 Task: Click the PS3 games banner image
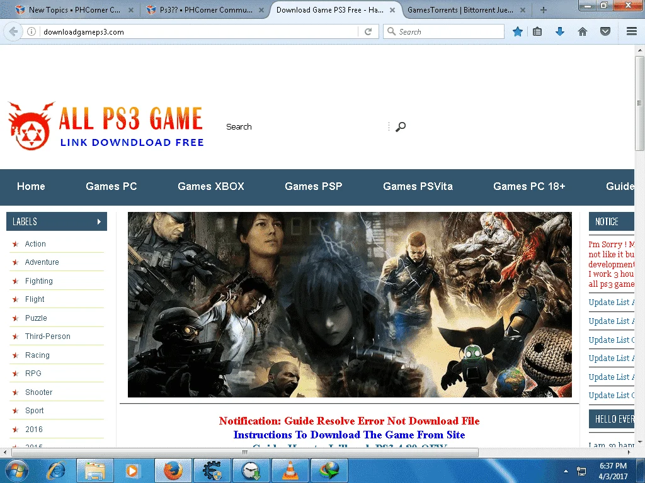350,304
